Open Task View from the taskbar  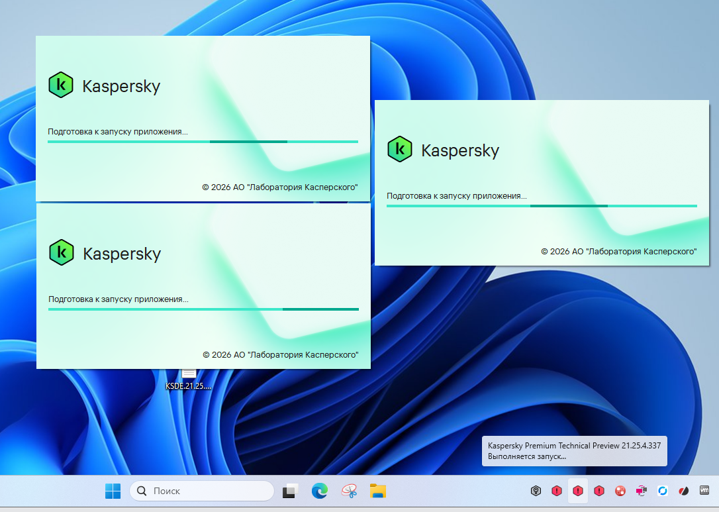[x=290, y=491]
